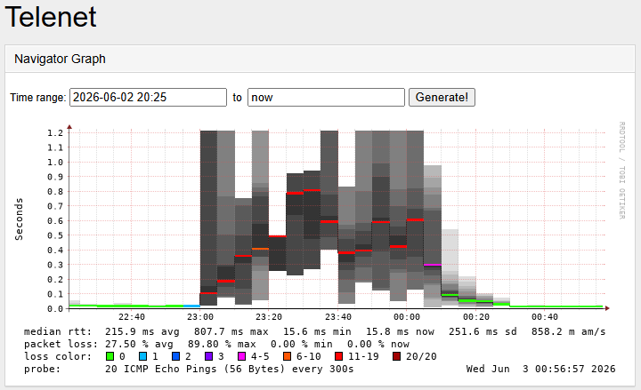Click the 27.50 % avg packet loss value
This screenshot has width=641, height=390.
pos(140,344)
